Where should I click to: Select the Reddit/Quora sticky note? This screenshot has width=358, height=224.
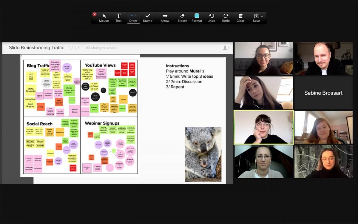(x=75, y=111)
